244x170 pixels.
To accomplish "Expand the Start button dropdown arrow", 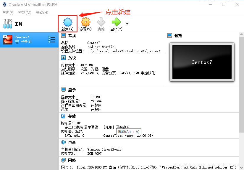I will pos(127,24).
